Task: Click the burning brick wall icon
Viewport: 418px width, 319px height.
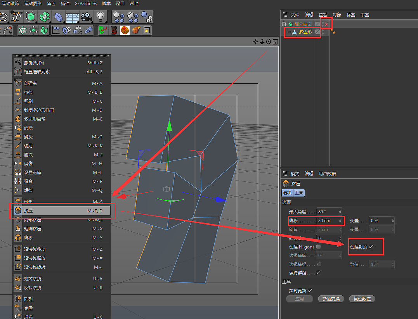Action: pyautogui.click(x=136, y=30)
